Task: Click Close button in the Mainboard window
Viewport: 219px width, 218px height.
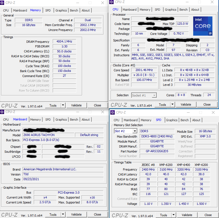Action: coord(97,214)
